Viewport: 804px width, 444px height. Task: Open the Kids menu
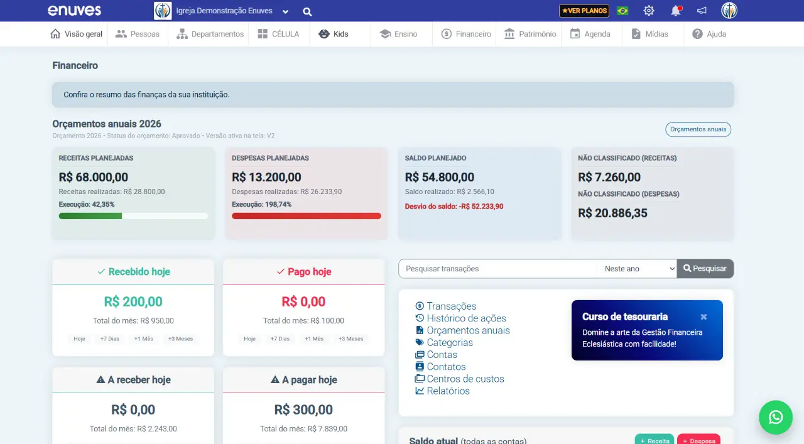coord(334,34)
